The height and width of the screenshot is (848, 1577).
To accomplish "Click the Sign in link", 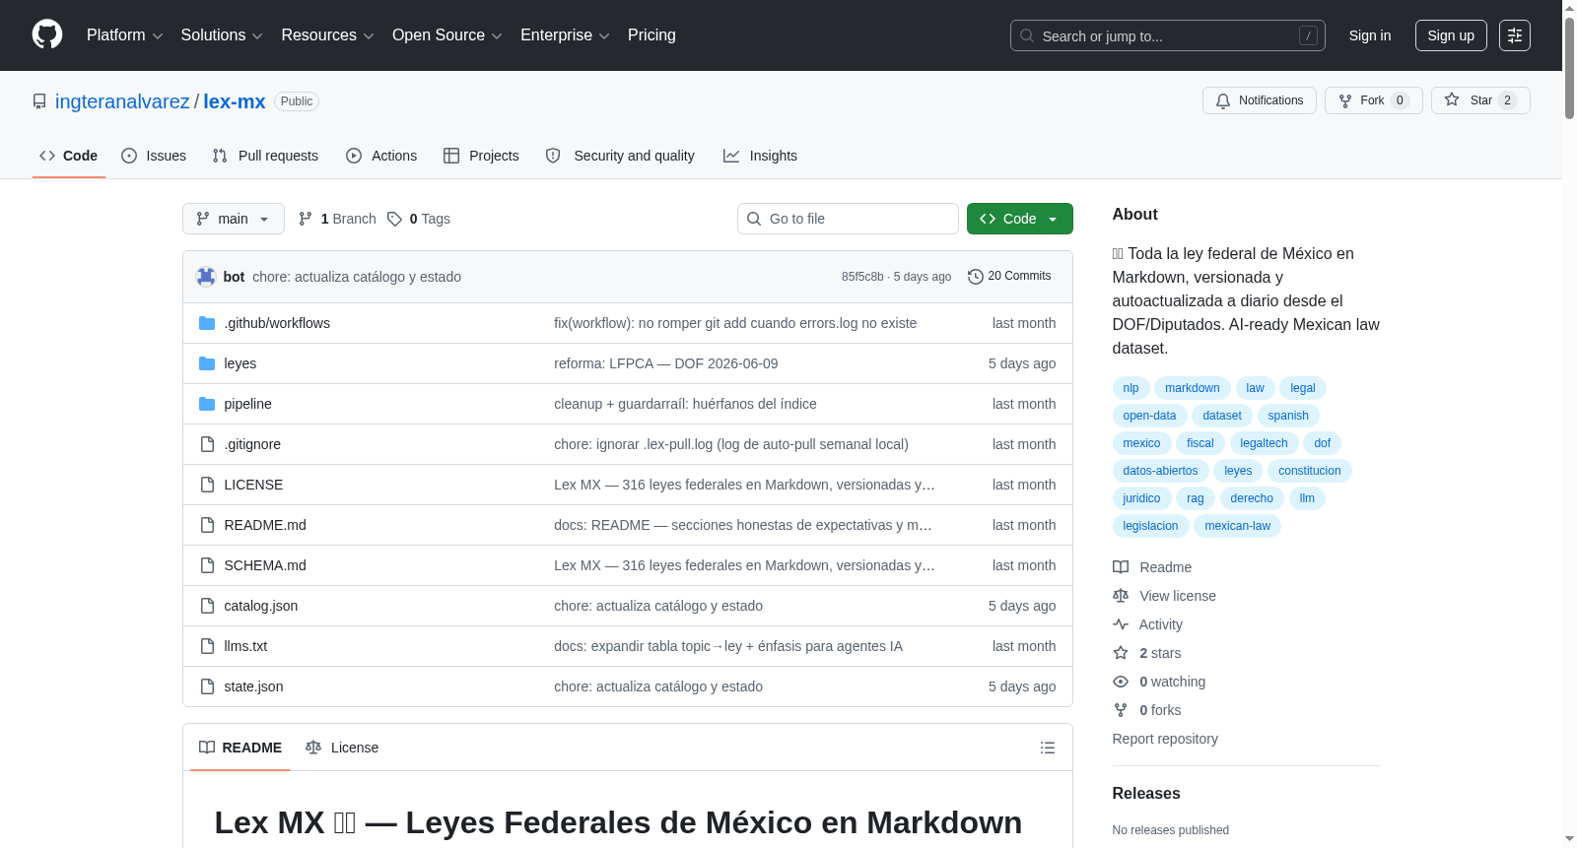I will pos(1370,35).
